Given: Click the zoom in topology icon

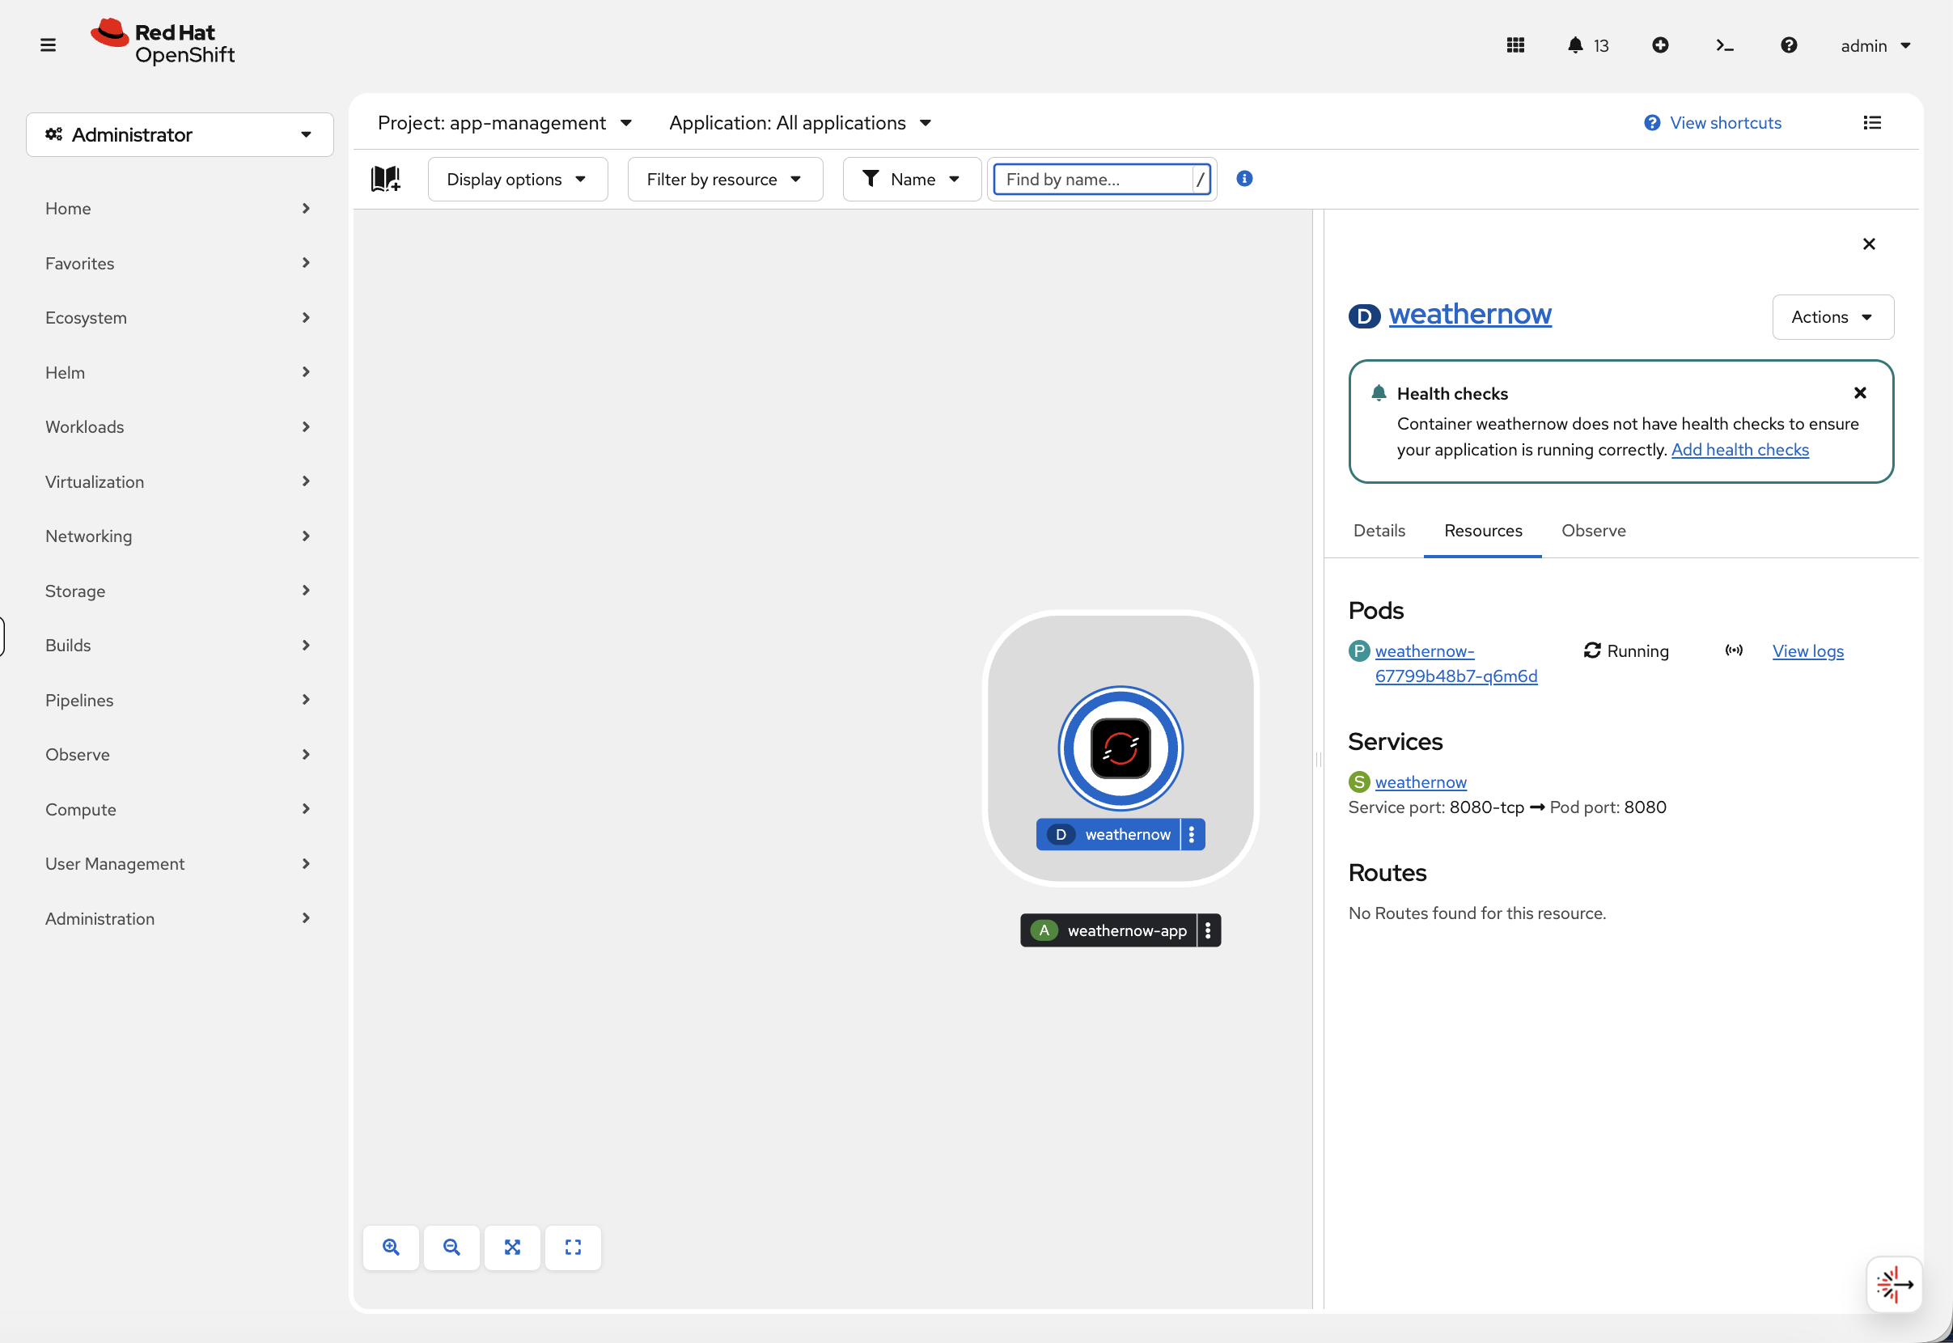Looking at the screenshot, I should 391,1247.
